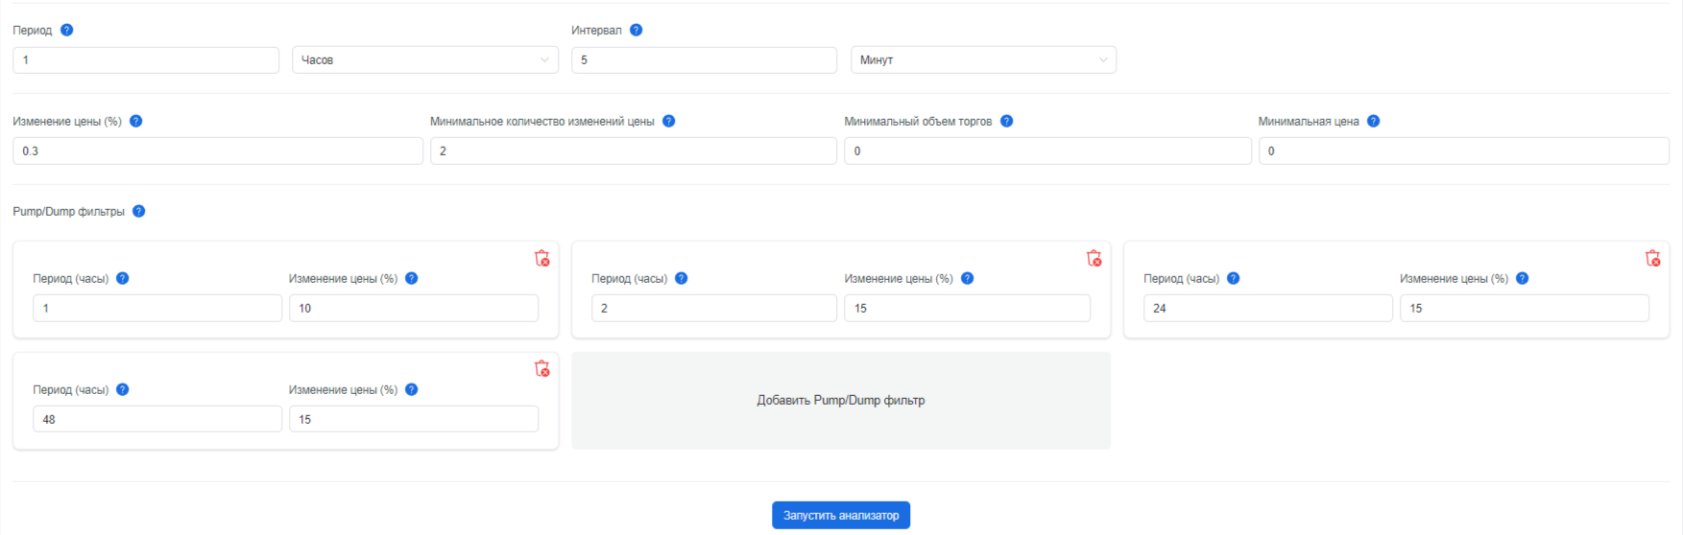1683x535 pixels.
Task: Click help icon next to Период label
Action: pyautogui.click(x=66, y=30)
